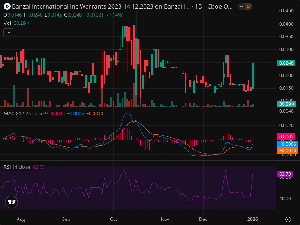Click the Dec time axis label
Image resolution: width=300 pixels, height=225 pixels.
coord(203,219)
